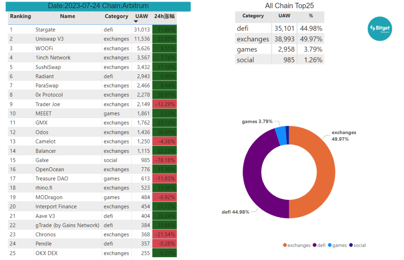Click Stargate's UAW value 31,013
Screen dimensions: 404x260
pos(142,29)
